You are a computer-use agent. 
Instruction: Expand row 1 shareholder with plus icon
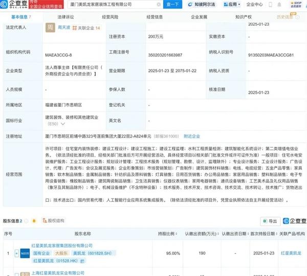17,253
